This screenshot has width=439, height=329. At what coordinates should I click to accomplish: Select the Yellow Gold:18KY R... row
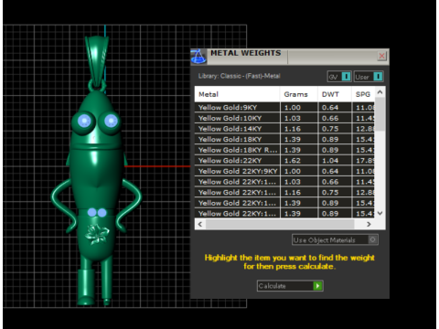pos(284,150)
